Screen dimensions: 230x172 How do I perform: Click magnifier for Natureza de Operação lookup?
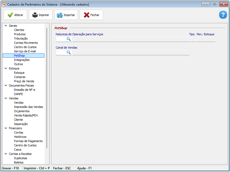tap(68, 39)
